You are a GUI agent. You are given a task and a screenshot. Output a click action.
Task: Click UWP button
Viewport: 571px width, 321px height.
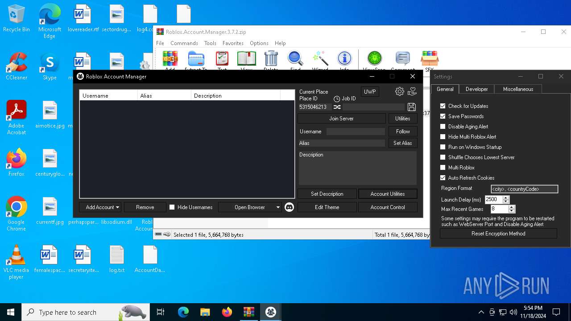pos(370,92)
